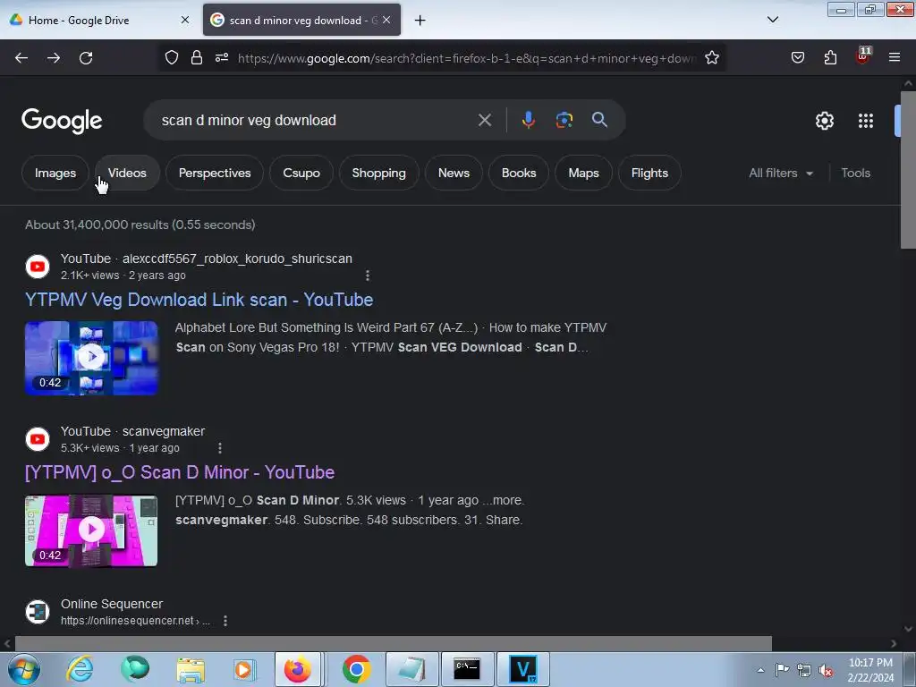View site security via the padlock icon
The image size is (916, 687).
point(196,58)
